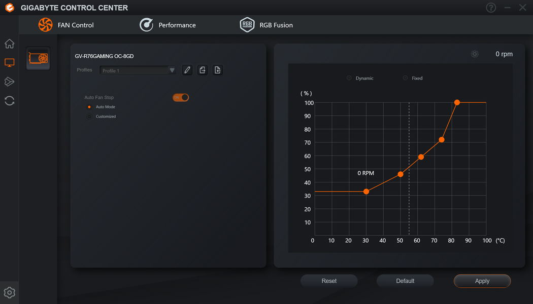Click the RGB Fusion hexagon icon

tap(247, 25)
